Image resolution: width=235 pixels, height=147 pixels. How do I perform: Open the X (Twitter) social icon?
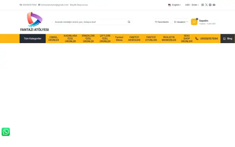tap(206, 5)
